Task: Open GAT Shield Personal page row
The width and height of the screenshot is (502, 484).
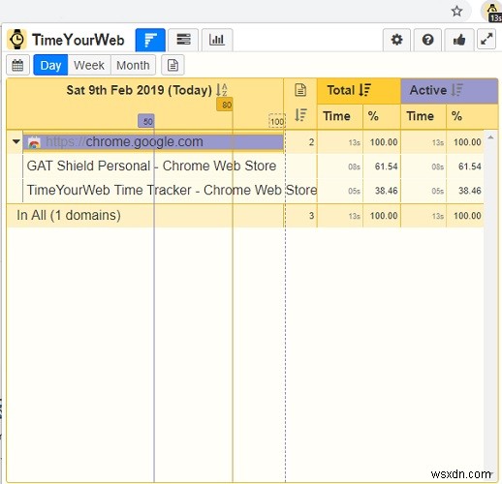Action: 151,166
